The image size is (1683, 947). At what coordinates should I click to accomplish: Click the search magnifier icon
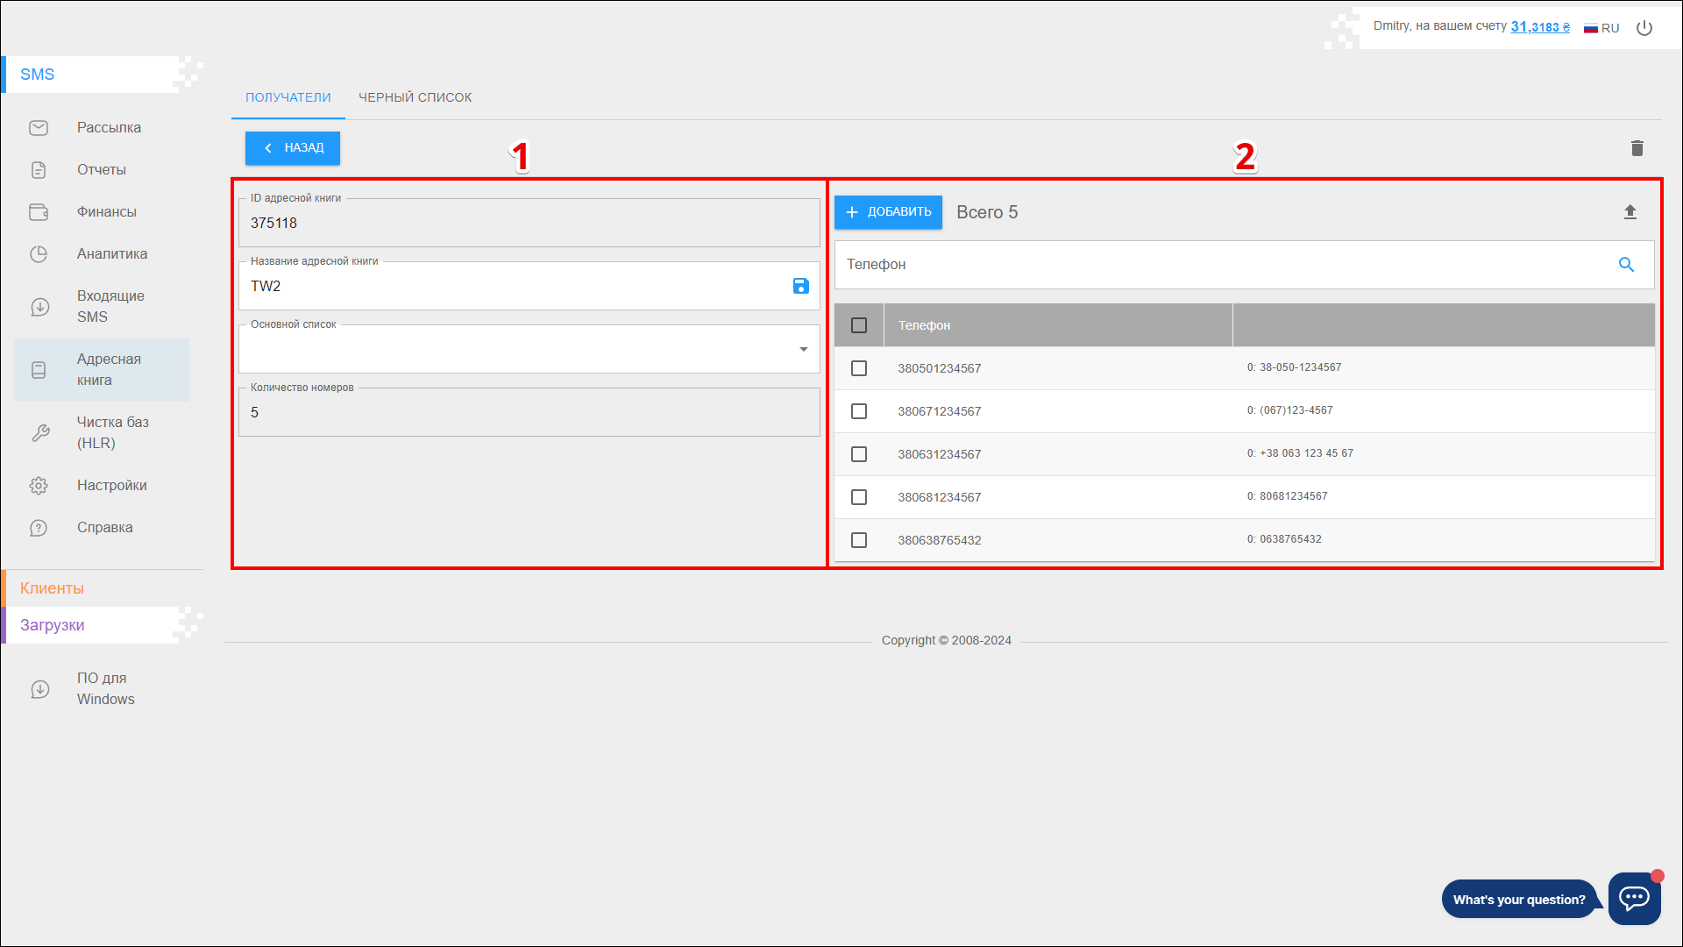1626,265
